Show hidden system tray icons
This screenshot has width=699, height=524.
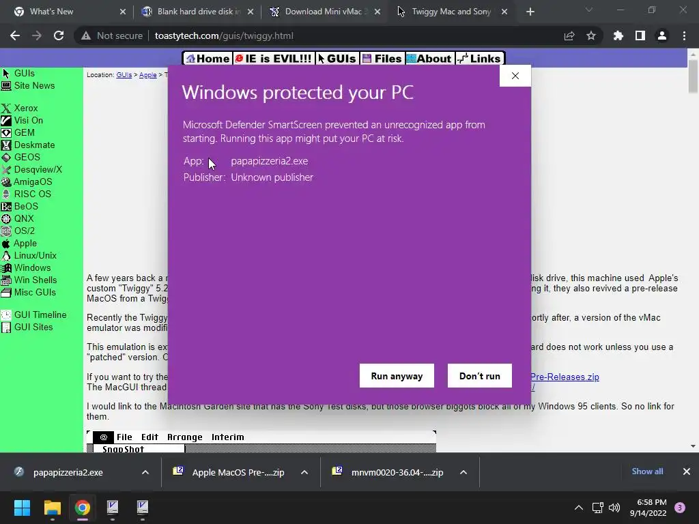(579, 508)
